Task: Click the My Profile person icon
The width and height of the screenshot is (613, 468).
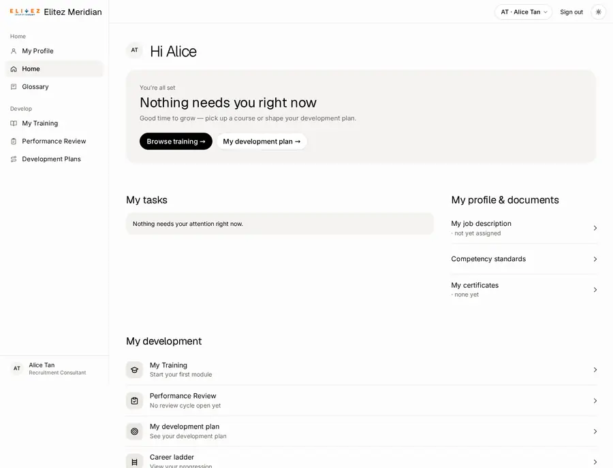Action: point(14,51)
